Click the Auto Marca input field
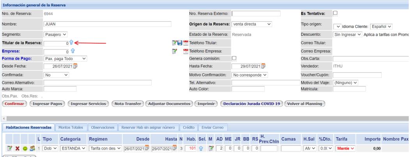This screenshot has height=157, width=410. pos(60,89)
